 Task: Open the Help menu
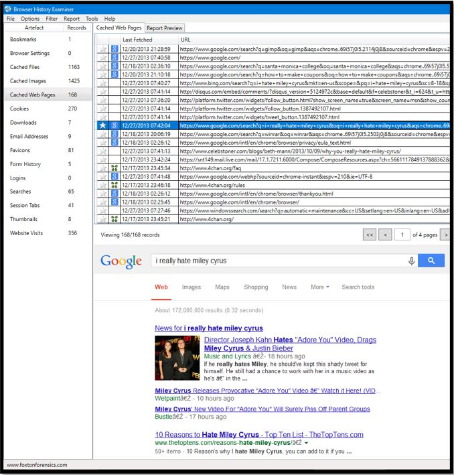click(110, 19)
